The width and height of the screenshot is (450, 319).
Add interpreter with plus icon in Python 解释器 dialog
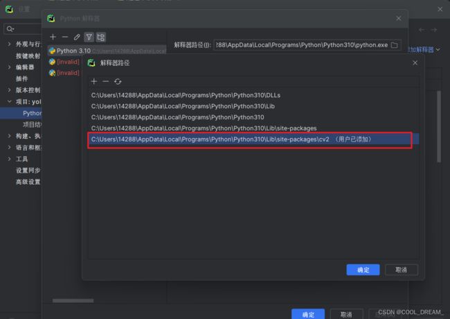tap(53, 37)
